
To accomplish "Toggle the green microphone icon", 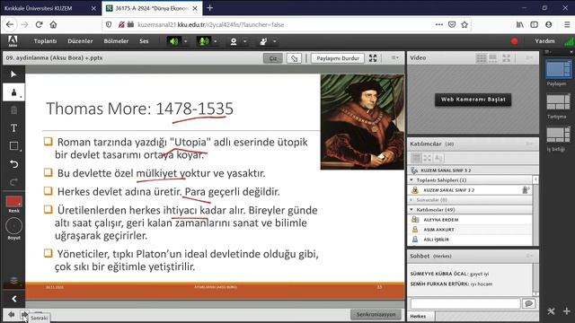I will 204,41.
